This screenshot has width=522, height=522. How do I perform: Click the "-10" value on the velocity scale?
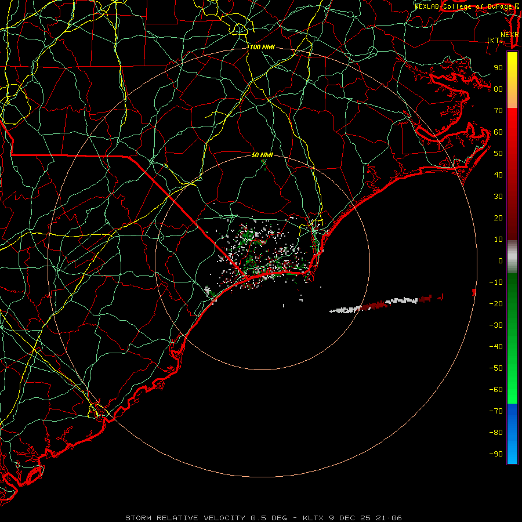496,282
